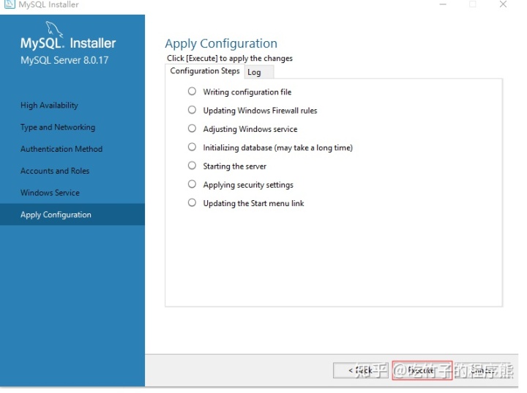Click 'Starting the server' text
The width and height of the screenshot is (527, 393).
(x=235, y=166)
